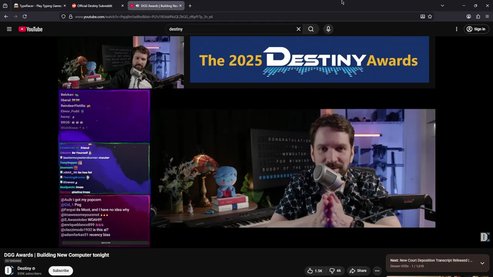Click the D watermark in the player
This screenshot has width=493, height=277.
[x=485, y=237]
